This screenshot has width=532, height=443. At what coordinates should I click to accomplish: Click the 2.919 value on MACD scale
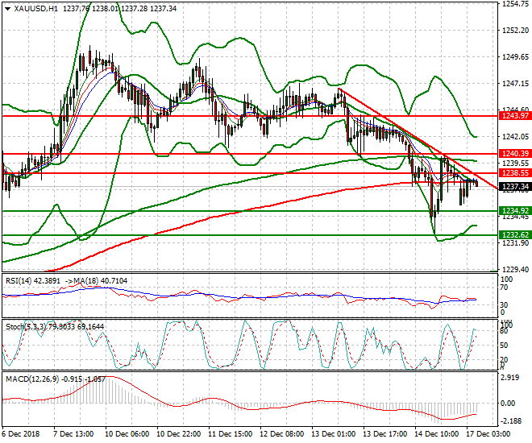(509, 377)
